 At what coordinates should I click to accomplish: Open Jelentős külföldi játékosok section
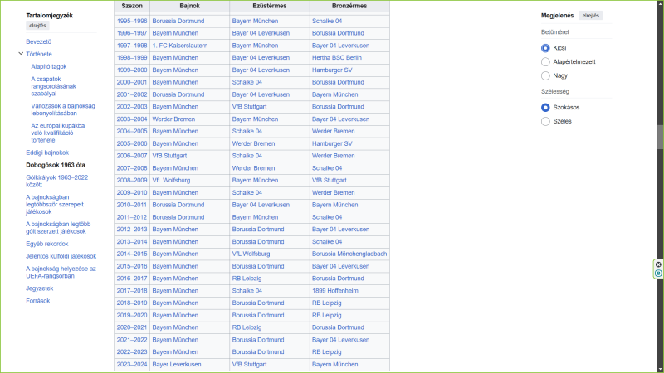click(61, 256)
